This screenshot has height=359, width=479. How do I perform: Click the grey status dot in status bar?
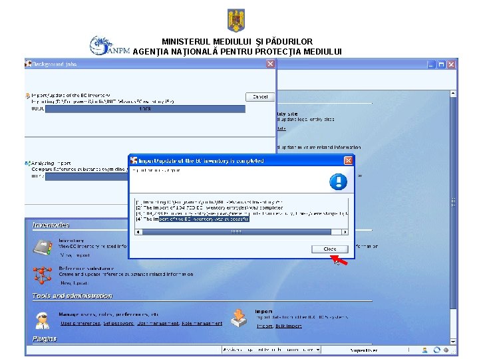[446, 350]
